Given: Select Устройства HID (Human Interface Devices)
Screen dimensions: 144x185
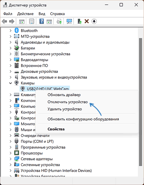Looking at the screenshot, I should point(56,171).
